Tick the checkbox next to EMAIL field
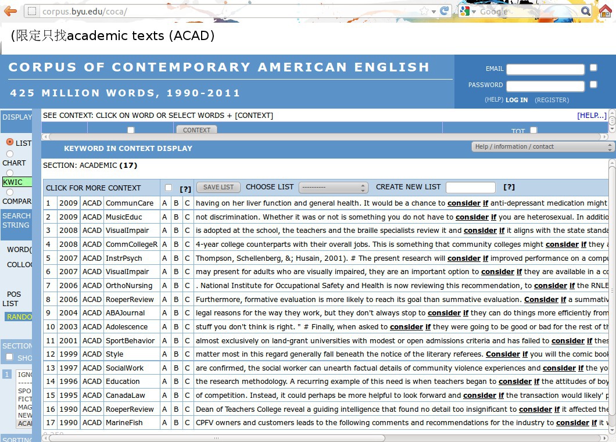The image size is (616, 442). point(593,67)
